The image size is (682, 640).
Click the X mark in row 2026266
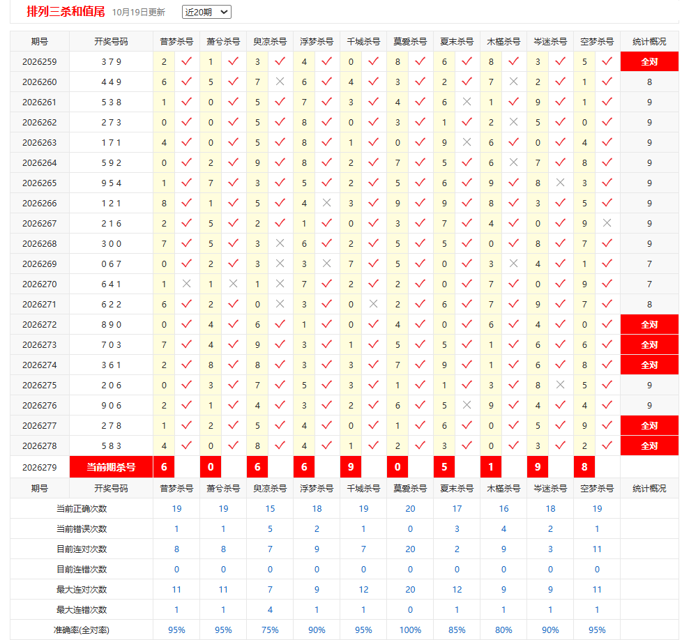coord(326,203)
